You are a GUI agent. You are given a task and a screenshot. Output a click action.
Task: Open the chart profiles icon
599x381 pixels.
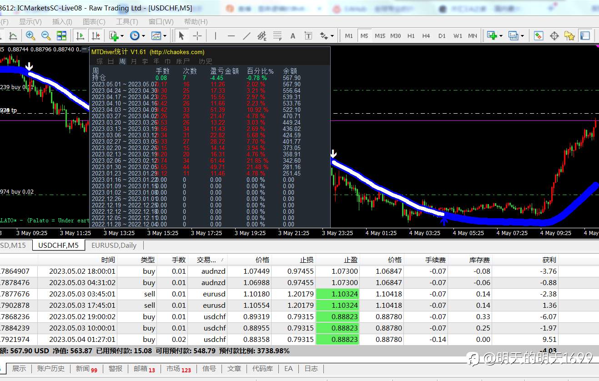[513, 35]
